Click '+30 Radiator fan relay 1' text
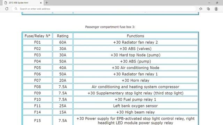The height and width of the screenshot is (125, 223). pyautogui.click(x=136, y=74)
